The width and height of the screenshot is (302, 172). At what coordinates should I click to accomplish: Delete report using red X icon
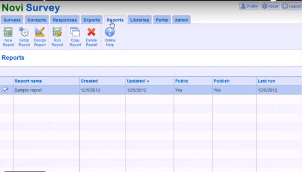point(92,32)
